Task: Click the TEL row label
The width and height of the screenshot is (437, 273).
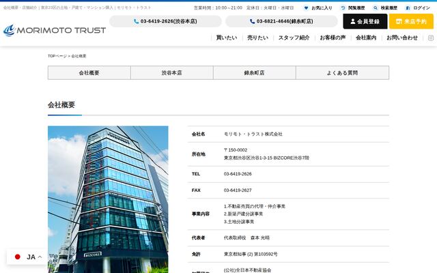Action: [x=196, y=174]
